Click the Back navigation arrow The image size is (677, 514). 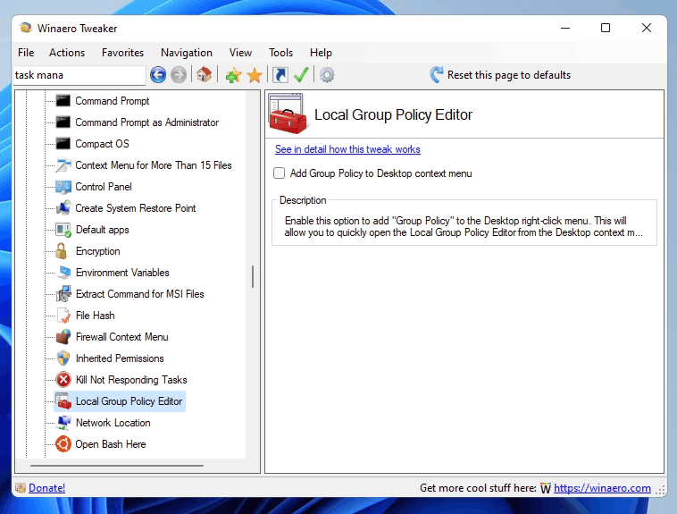(158, 75)
